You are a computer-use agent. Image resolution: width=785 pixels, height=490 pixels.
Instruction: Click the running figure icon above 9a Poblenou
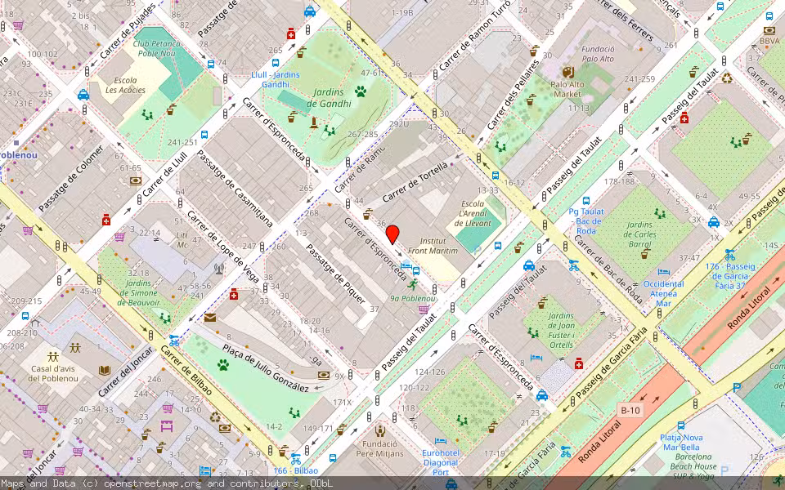coord(412,286)
